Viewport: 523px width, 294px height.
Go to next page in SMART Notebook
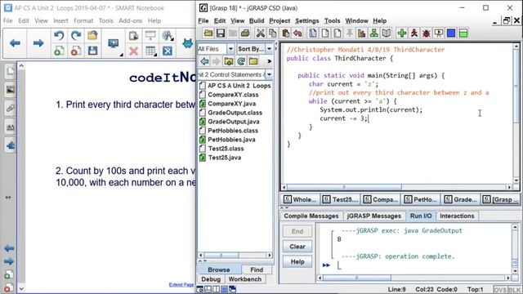pyautogui.click(x=38, y=43)
